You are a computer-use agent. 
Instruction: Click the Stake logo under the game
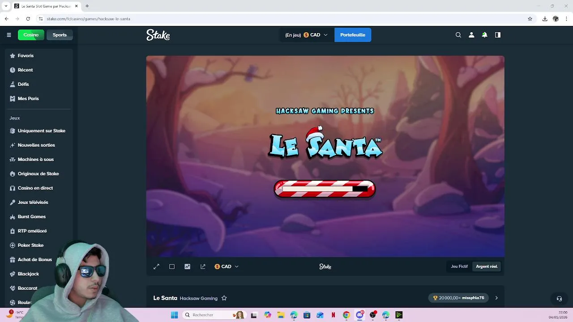click(325, 267)
